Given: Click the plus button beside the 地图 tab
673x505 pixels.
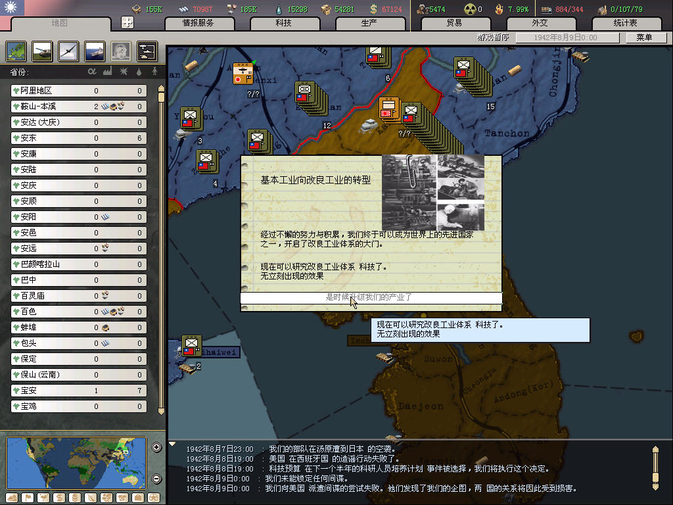Looking at the screenshot, I should click(x=127, y=22).
